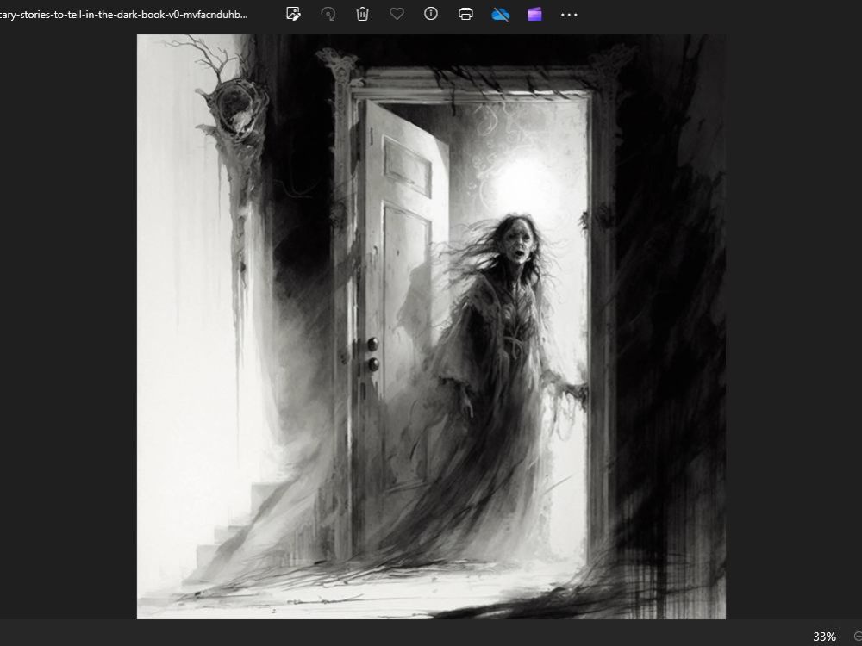
Task: Open the Edit image tool
Action: (293, 14)
